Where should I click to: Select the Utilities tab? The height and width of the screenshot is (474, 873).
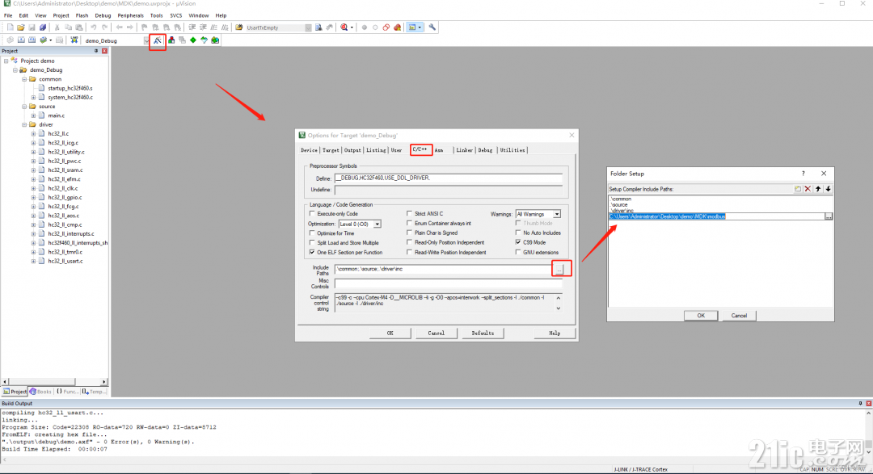click(x=512, y=150)
